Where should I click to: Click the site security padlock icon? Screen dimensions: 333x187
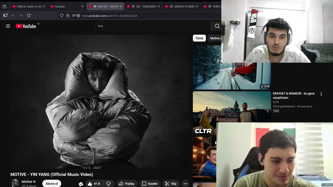[68, 16]
